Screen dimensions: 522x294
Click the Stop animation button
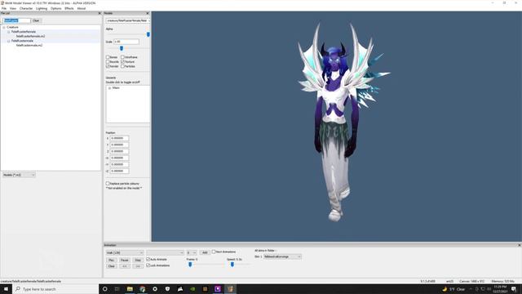pyautogui.click(x=138, y=260)
